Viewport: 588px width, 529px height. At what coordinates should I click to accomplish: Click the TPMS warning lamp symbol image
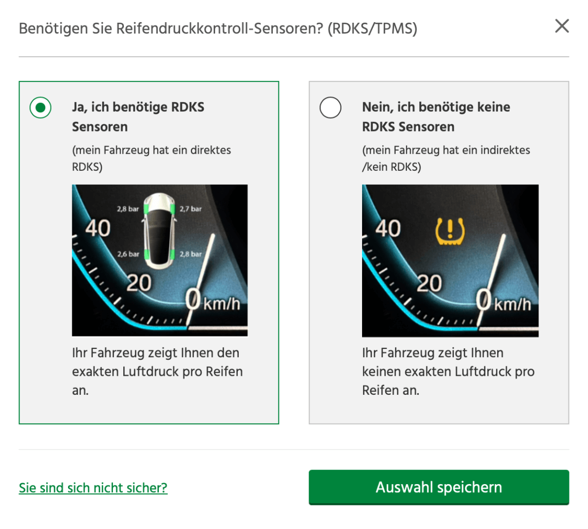pos(450,232)
